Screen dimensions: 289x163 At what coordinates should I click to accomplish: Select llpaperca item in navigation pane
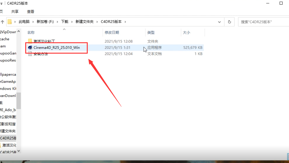8,74
